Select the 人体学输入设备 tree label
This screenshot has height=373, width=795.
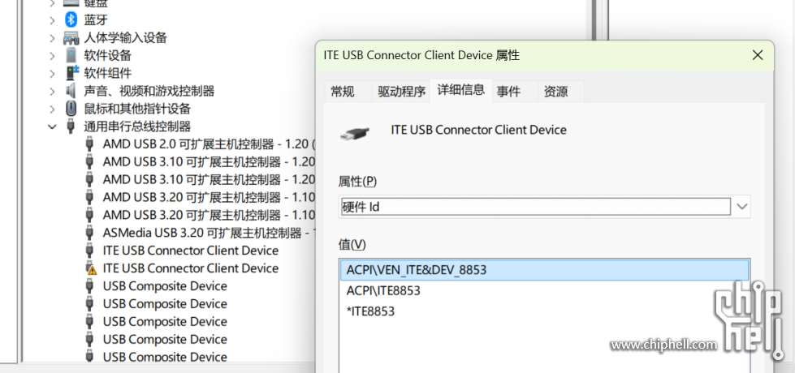(x=125, y=37)
